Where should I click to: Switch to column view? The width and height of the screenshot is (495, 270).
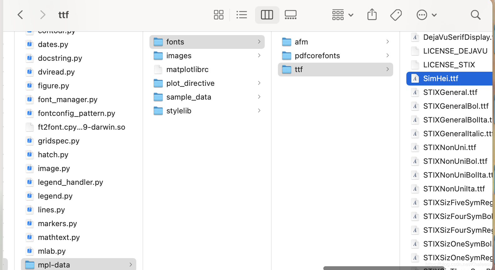pos(267,15)
